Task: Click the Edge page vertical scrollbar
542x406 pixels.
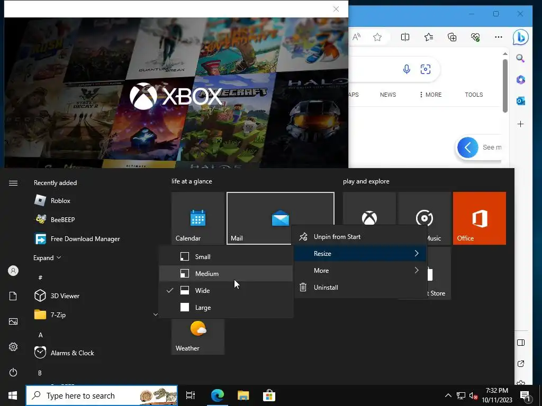Action: click(505, 86)
